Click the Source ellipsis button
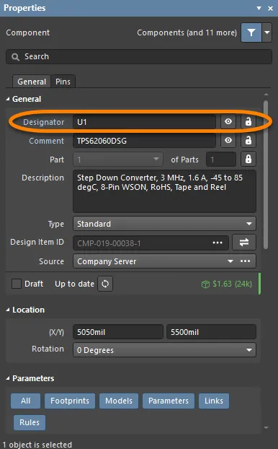Viewport: 278px width, 449px height. pos(245,261)
